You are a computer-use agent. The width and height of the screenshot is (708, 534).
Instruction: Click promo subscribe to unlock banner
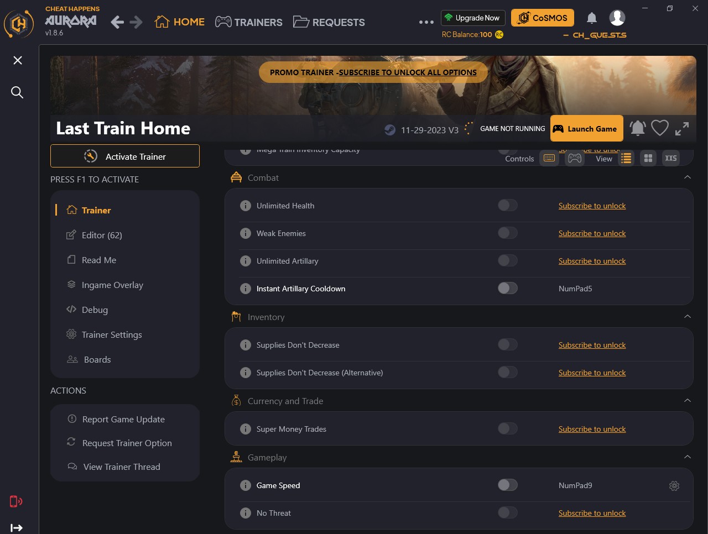pos(373,72)
